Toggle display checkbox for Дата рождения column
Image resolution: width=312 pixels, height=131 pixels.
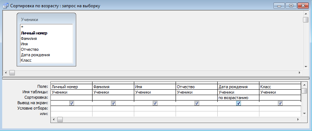click(x=239, y=103)
